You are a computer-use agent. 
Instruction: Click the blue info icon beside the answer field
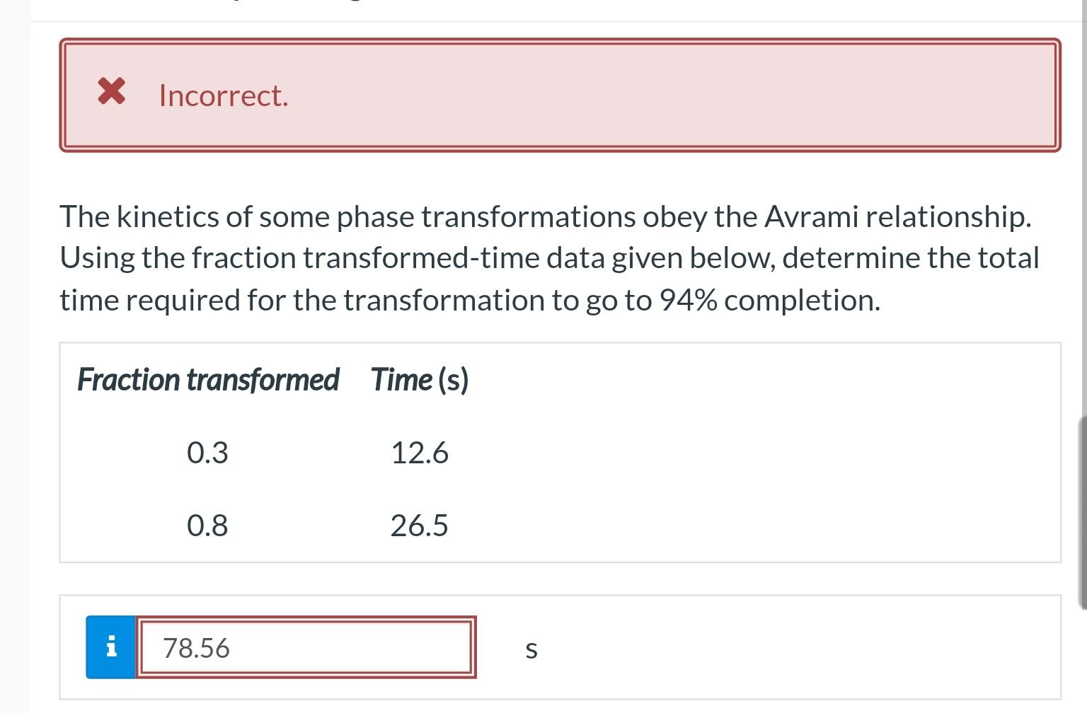tap(110, 647)
